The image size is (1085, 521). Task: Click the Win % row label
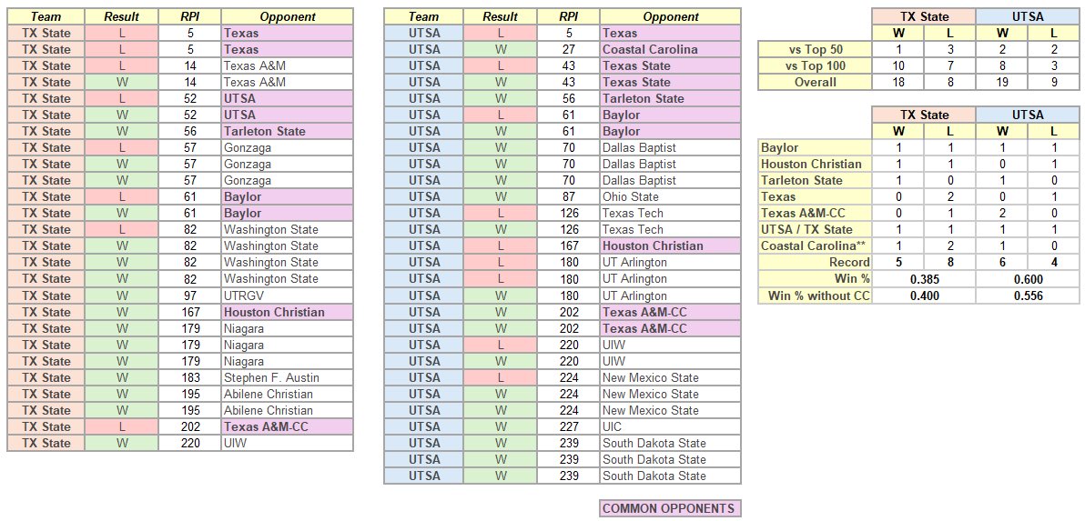click(816, 280)
